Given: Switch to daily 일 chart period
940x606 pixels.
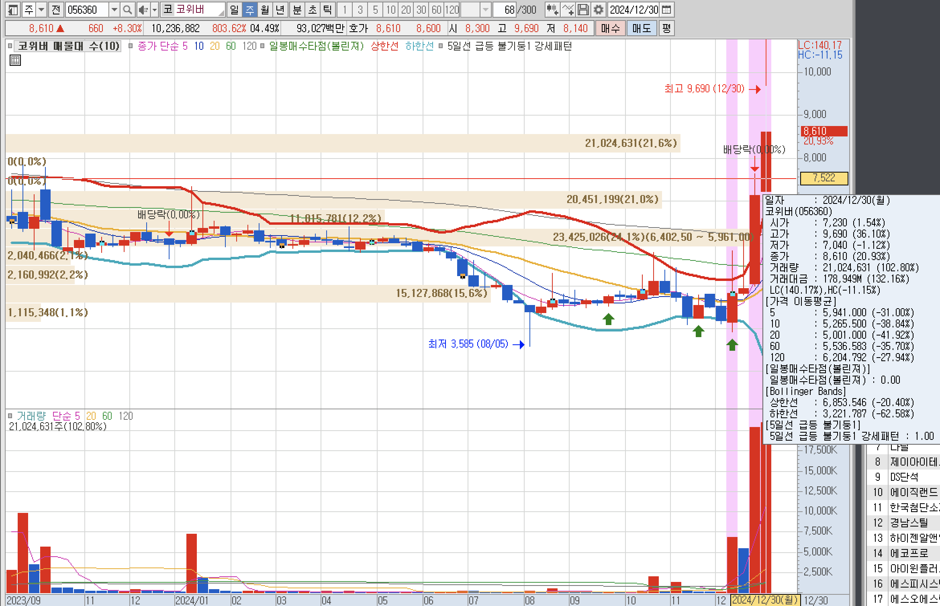Looking at the screenshot, I should pyautogui.click(x=234, y=10).
